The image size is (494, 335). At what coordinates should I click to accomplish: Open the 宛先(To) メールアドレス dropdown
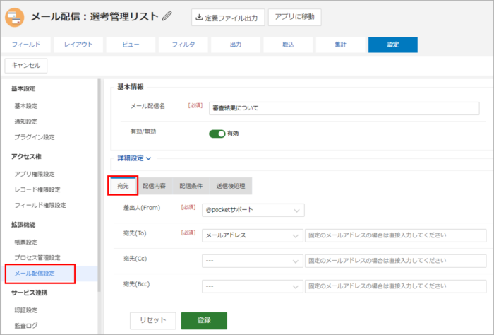click(253, 235)
